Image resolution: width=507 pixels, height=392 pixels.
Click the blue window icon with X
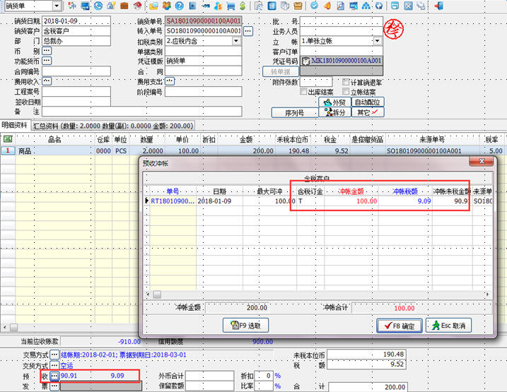[409, 6]
